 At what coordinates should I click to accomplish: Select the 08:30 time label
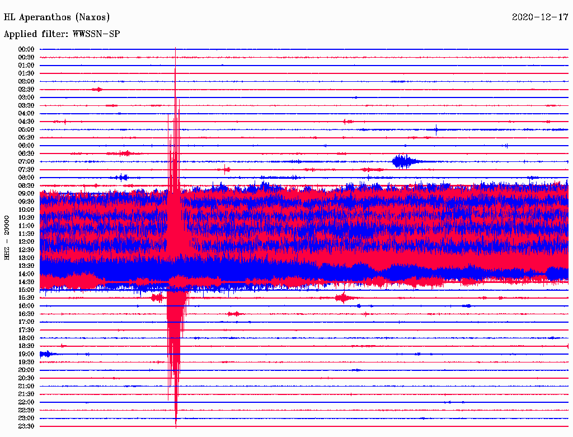point(26,186)
